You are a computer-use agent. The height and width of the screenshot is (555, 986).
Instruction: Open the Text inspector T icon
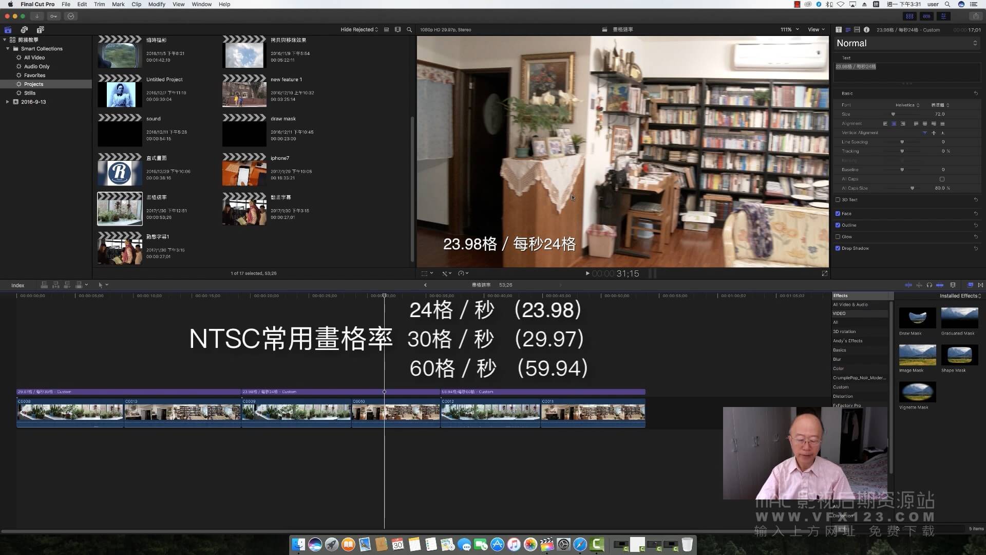(839, 30)
